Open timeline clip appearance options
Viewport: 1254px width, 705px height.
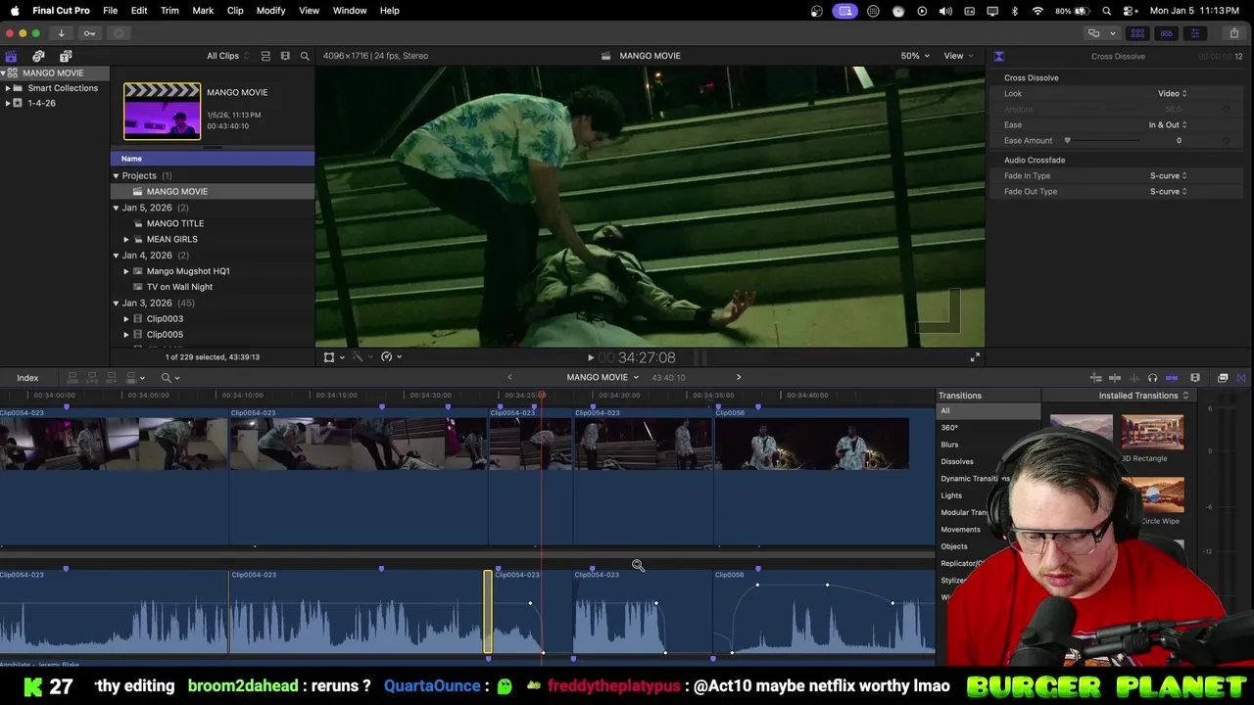(1194, 378)
